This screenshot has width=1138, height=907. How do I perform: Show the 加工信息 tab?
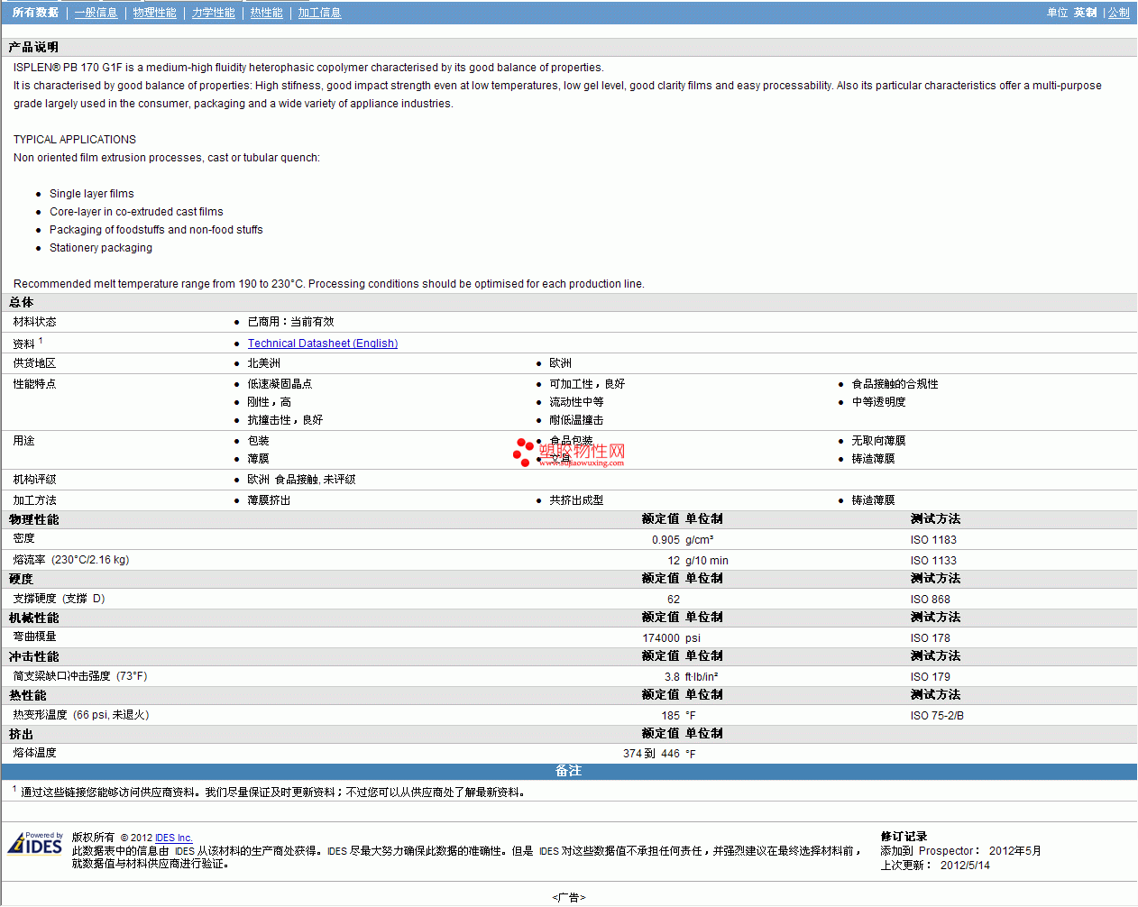tap(319, 13)
